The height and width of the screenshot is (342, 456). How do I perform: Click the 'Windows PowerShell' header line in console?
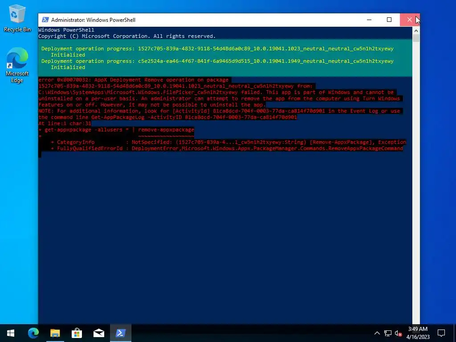(x=66, y=30)
